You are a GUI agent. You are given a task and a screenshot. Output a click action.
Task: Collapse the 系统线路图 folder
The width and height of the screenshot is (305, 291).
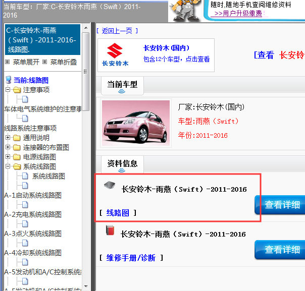8,166
